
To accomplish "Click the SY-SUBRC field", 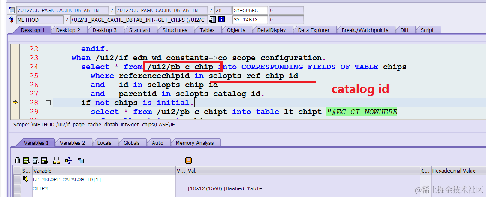I will (250, 11).
